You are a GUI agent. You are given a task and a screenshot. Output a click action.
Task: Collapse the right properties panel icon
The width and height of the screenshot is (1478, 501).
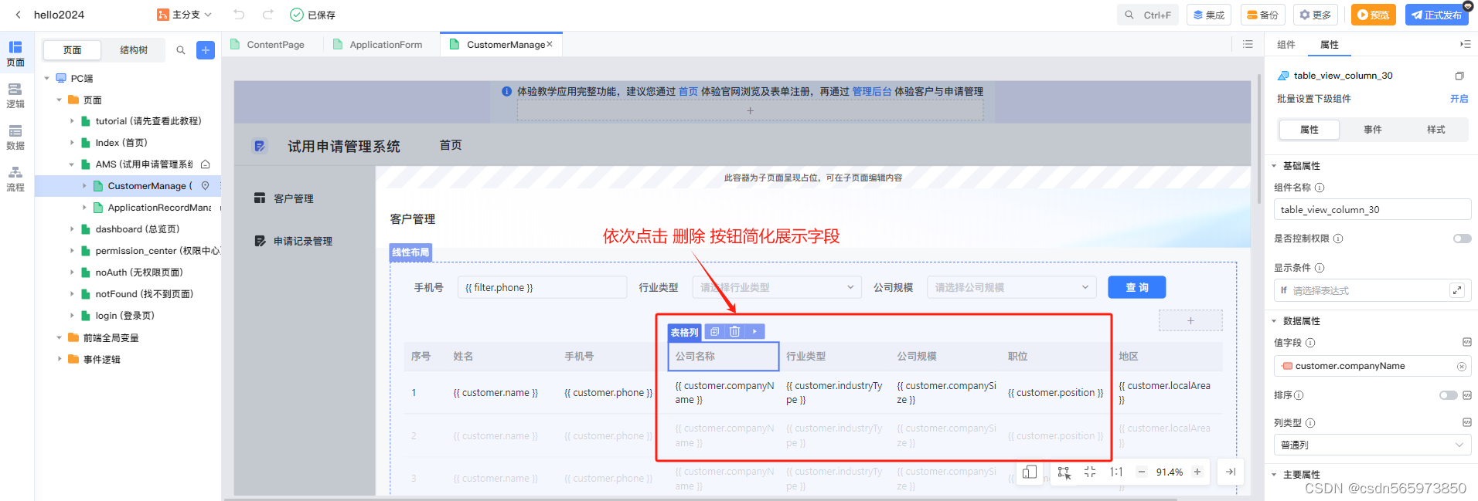coord(1465,44)
